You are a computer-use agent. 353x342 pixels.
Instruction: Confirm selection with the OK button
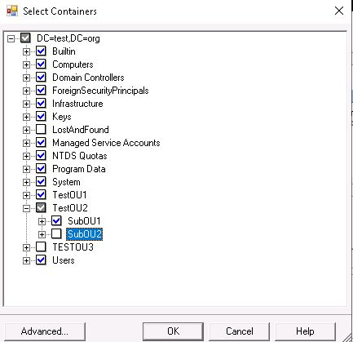pyautogui.click(x=173, y=331)
